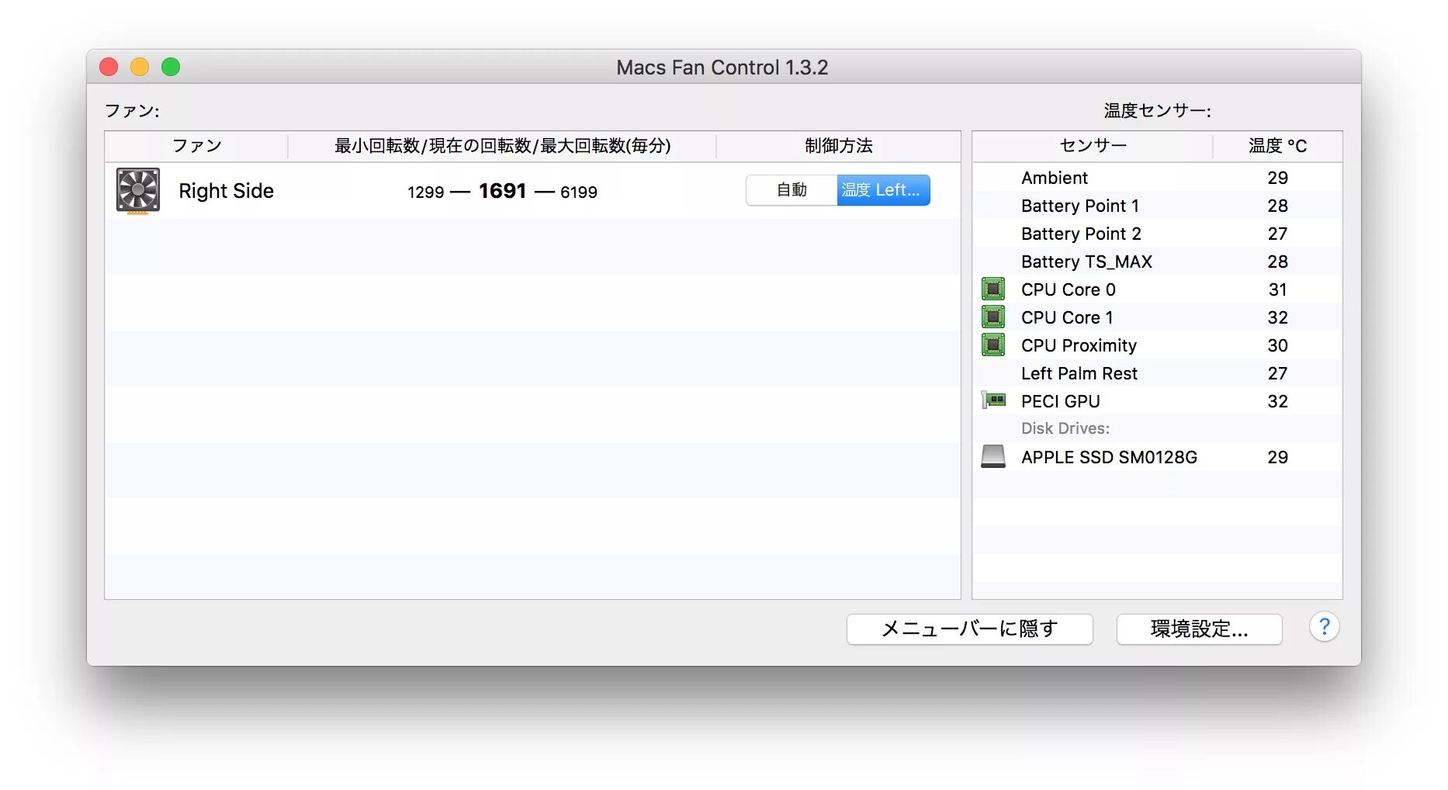This screenshot has width=1448, height=790.
Task: Click the CPU Core 0 temperature 31
Action: (1277, 289)
